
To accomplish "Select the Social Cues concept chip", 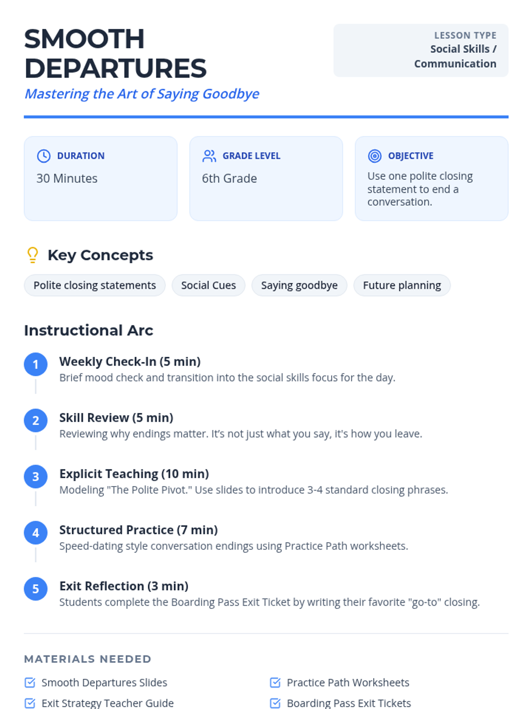I will (x=208, y=285).
